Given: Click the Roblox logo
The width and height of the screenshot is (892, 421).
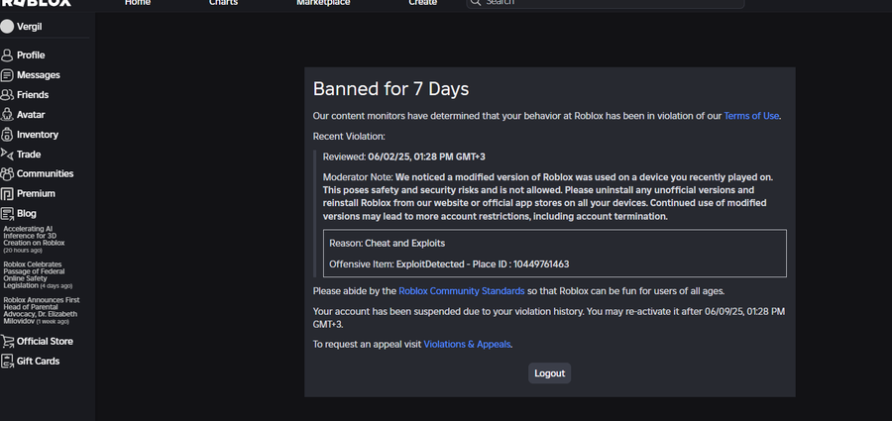Looking at the screenshot, I should [x=36, y=3].
